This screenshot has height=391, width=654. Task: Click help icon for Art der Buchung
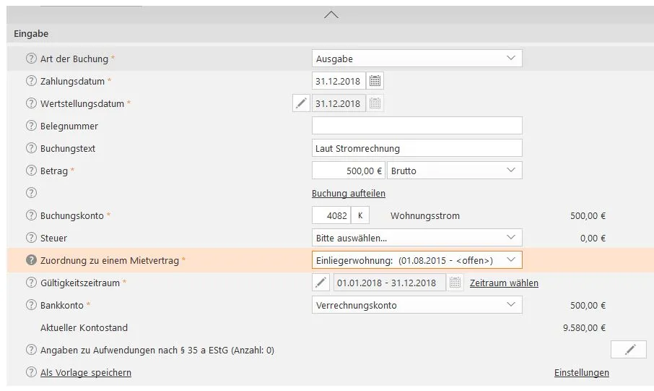pyautogui.click(x=31, y=59)
